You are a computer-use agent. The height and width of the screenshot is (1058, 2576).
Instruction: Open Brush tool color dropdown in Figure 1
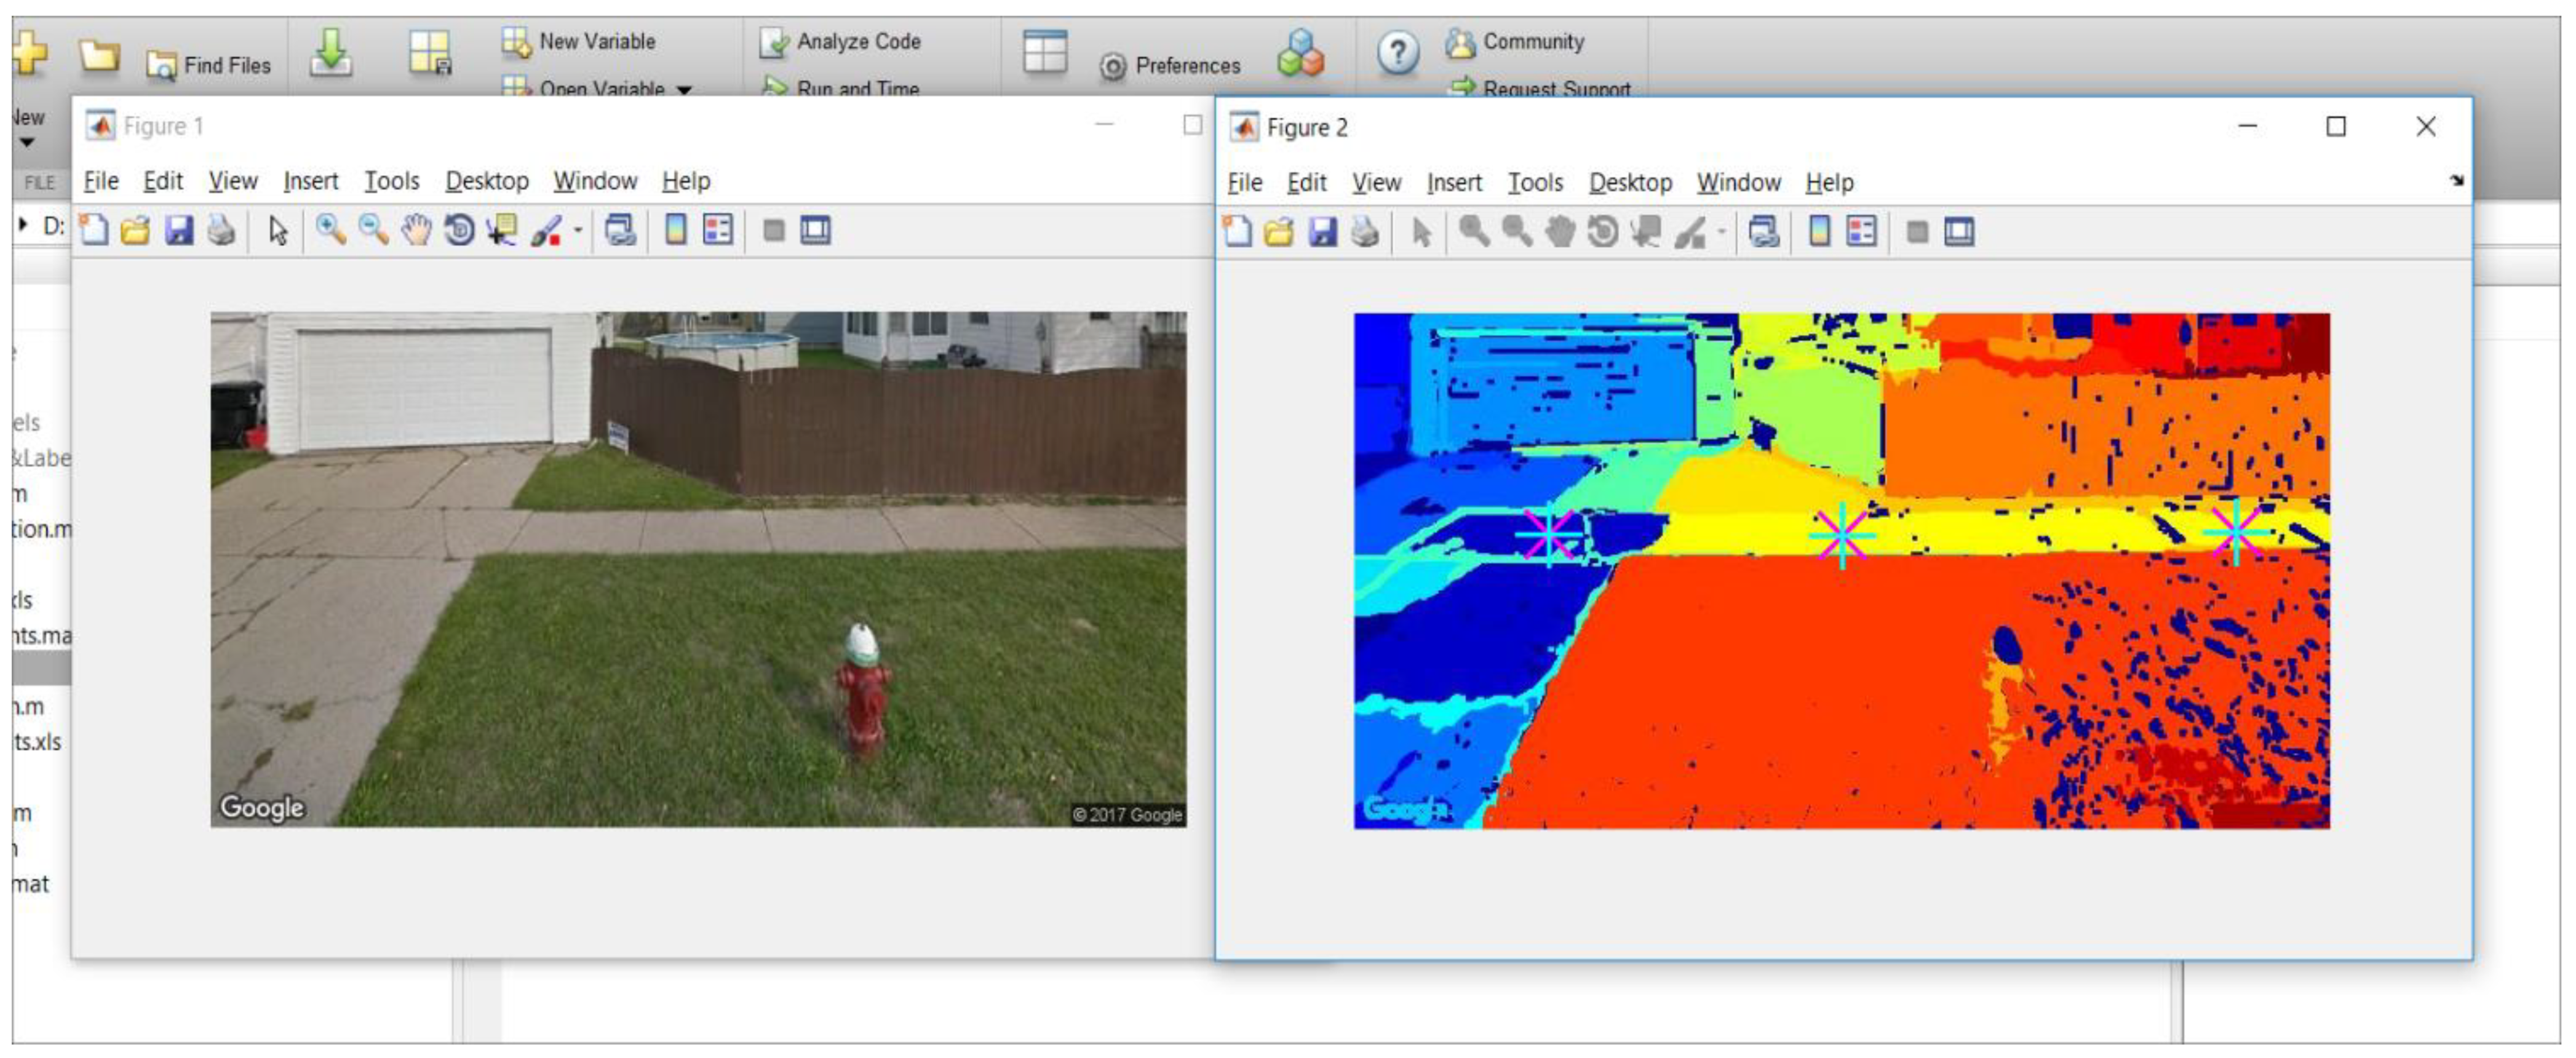coord(578,231)
